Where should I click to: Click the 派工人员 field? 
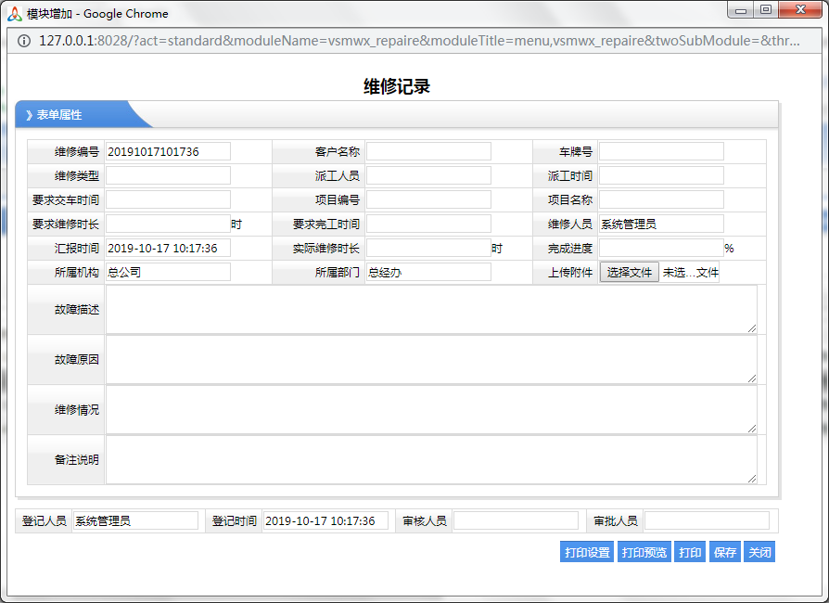pyautogui.click(x=427, y=176)
